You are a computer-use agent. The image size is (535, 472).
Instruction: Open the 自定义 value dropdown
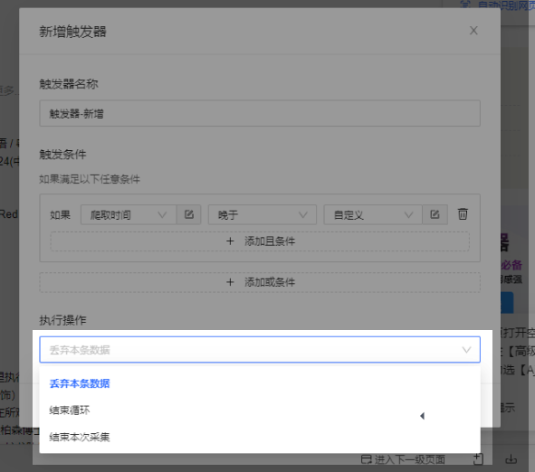[x=373, y=214]
